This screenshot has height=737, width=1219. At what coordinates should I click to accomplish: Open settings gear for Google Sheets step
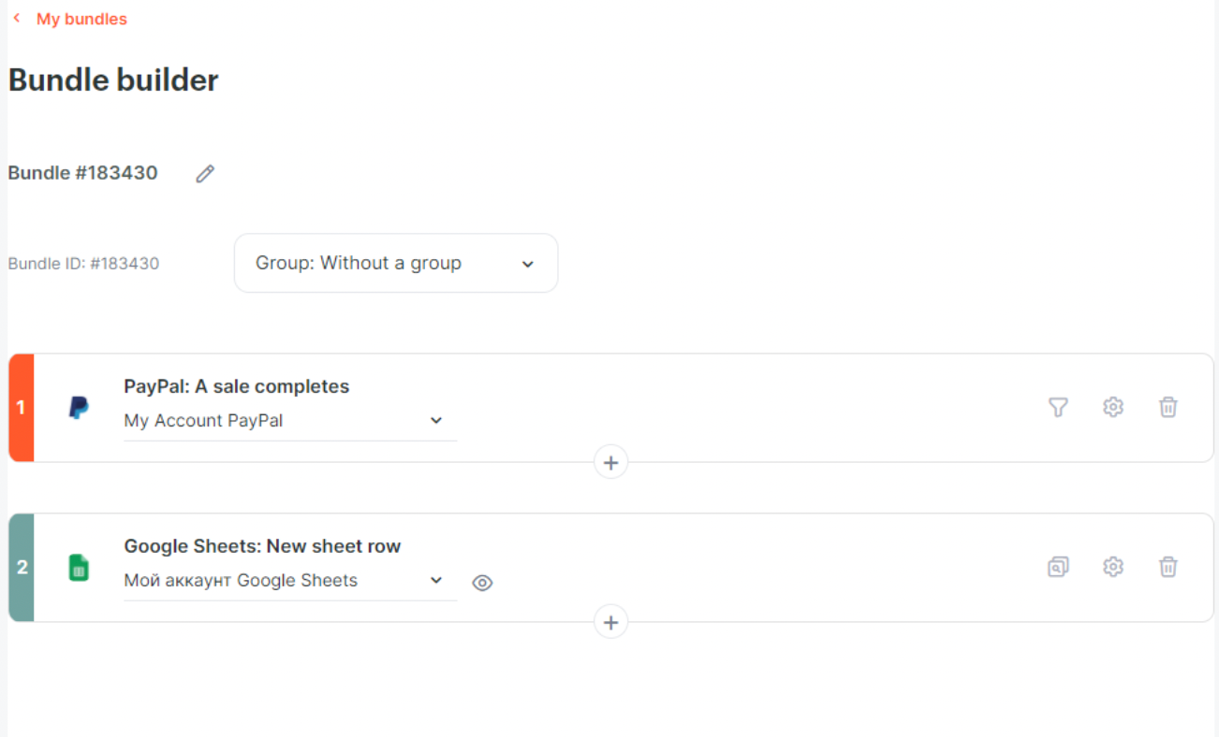pos(1113,567)
